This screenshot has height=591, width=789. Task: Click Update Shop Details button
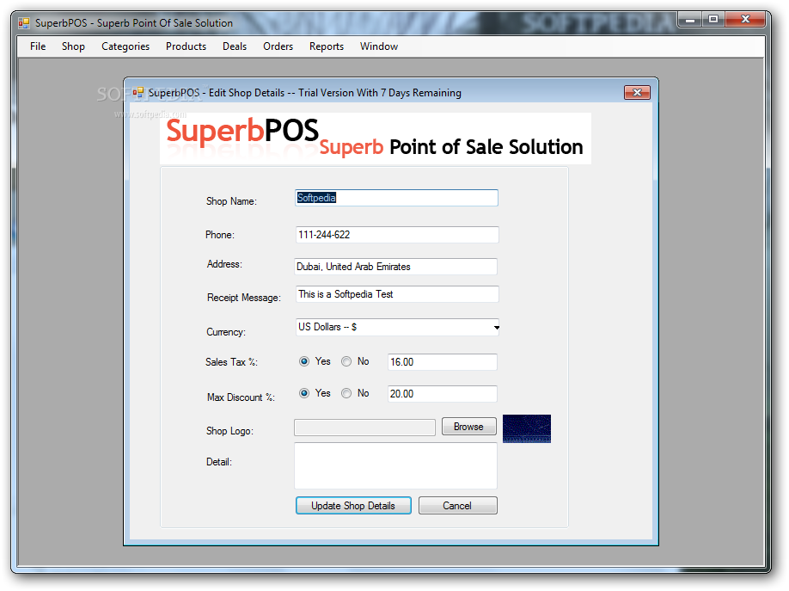(x=353, y=506)
